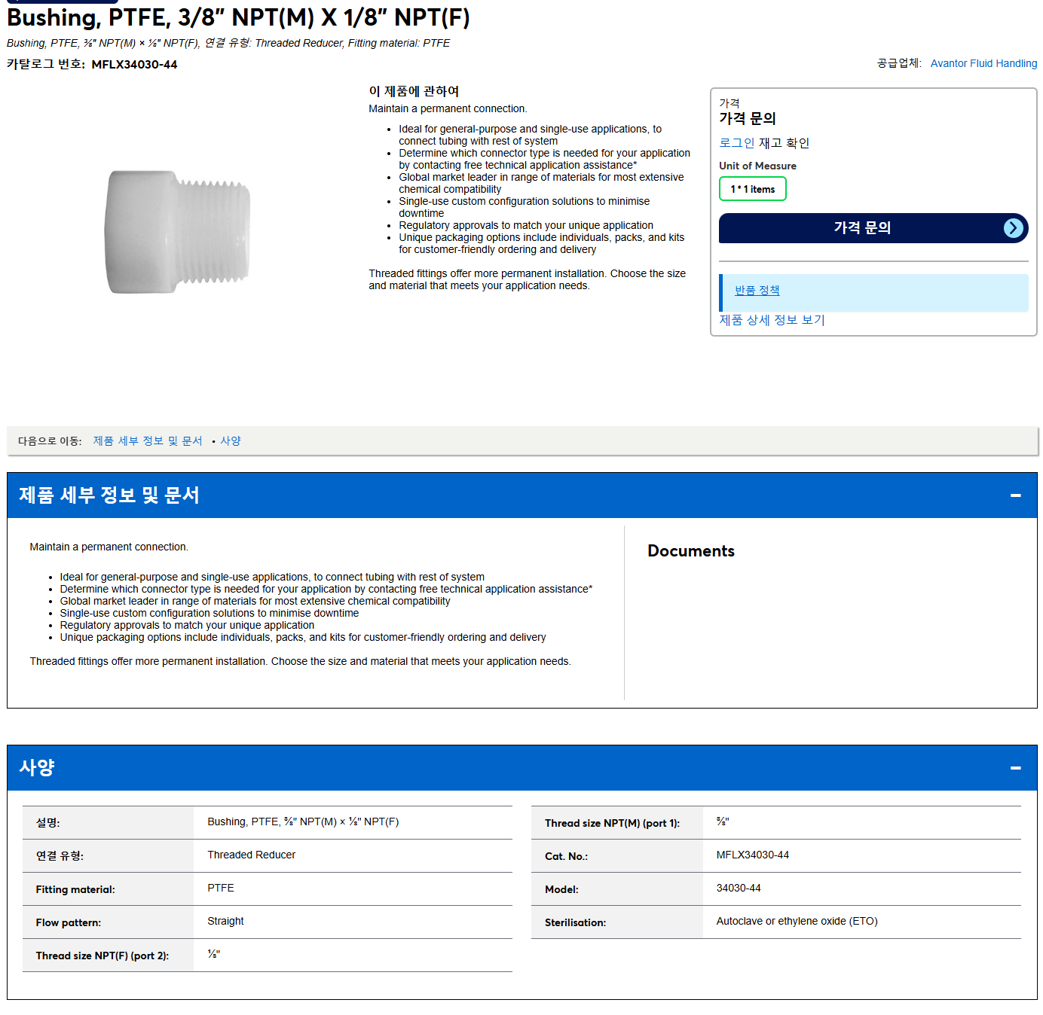This screenshot has height=1015, width=1043.
Task: Open the 반품 정책 link
Action: 757,291
